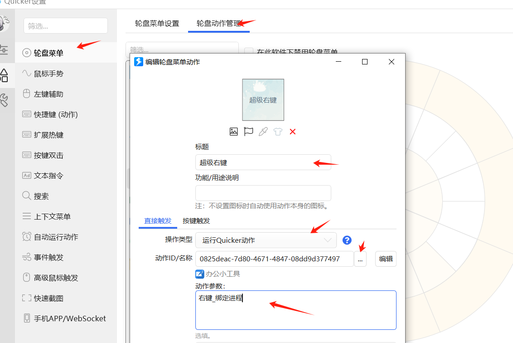Click the dialog's Quicker app icon
This screenshot has height=343, width=513.
click(139, 62)
